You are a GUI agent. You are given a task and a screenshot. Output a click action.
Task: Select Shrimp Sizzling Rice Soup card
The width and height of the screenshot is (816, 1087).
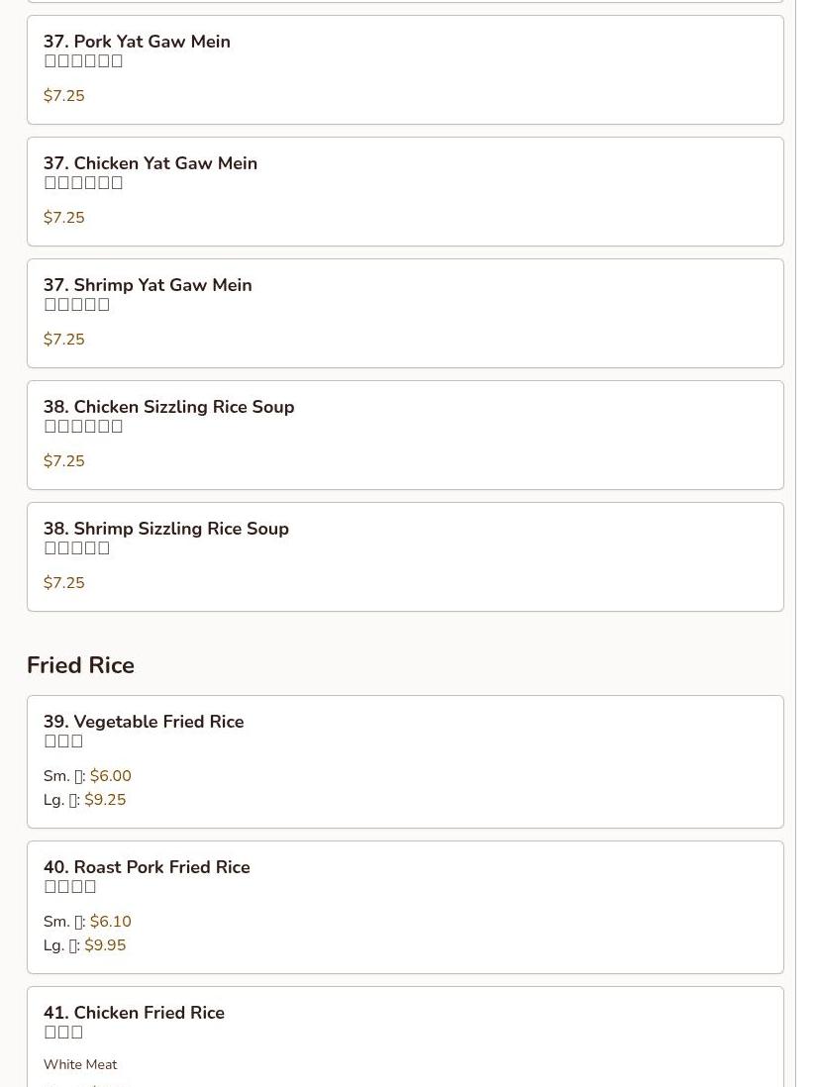pos(405,556)
